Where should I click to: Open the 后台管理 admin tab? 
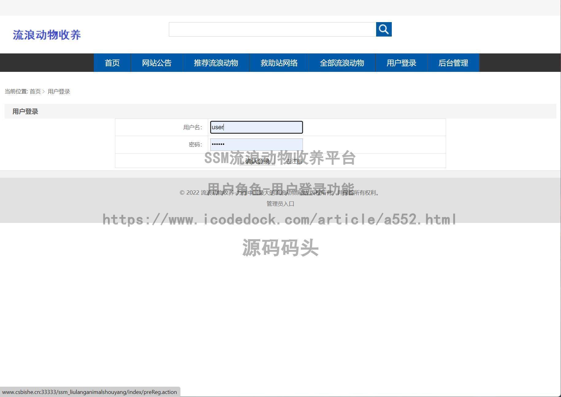click(x=453, y=63)
